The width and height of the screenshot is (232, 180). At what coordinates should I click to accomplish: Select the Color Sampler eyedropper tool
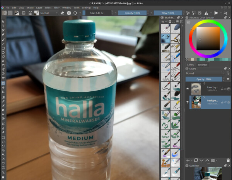3,101
